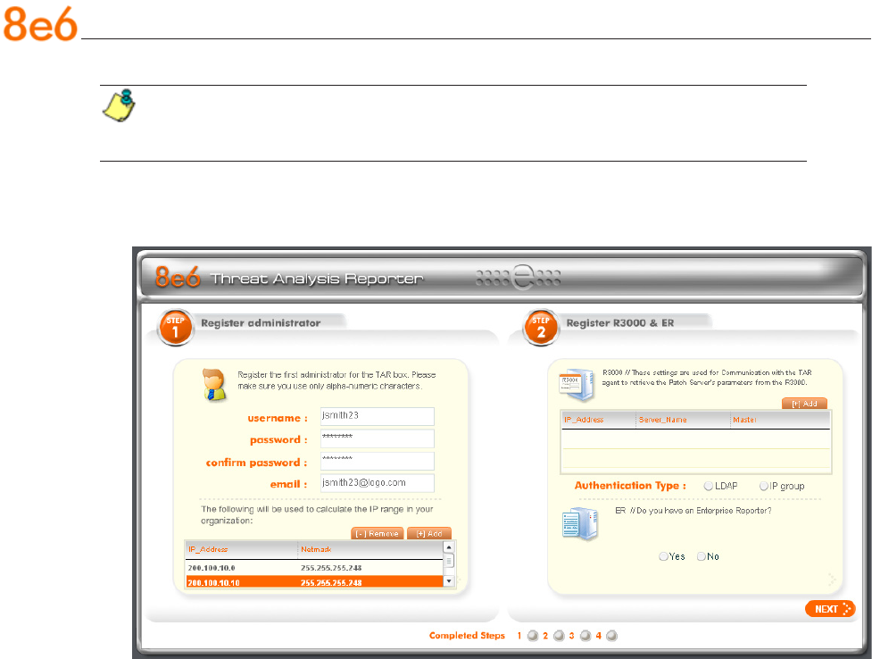
Task: Click the Netmask column header
Action: (x=370, y=549)
